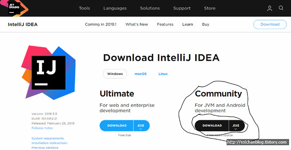Open the Support menu

click(182, 9)
